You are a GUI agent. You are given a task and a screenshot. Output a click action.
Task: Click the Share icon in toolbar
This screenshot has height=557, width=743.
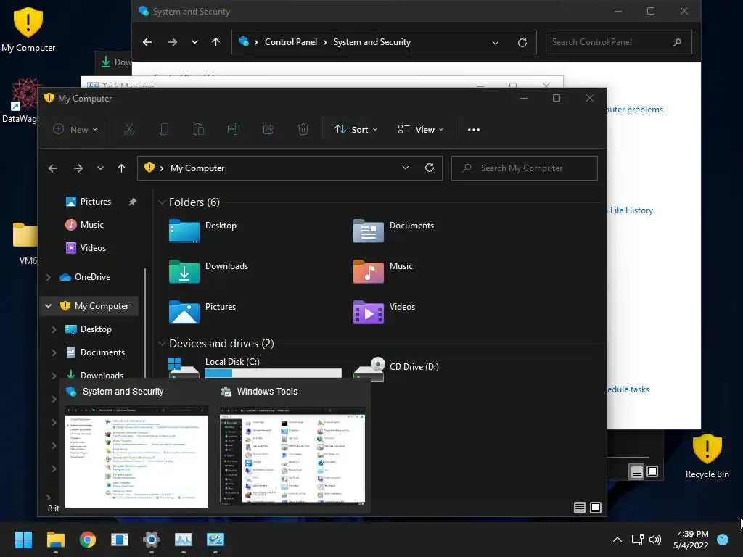point(268,129)
